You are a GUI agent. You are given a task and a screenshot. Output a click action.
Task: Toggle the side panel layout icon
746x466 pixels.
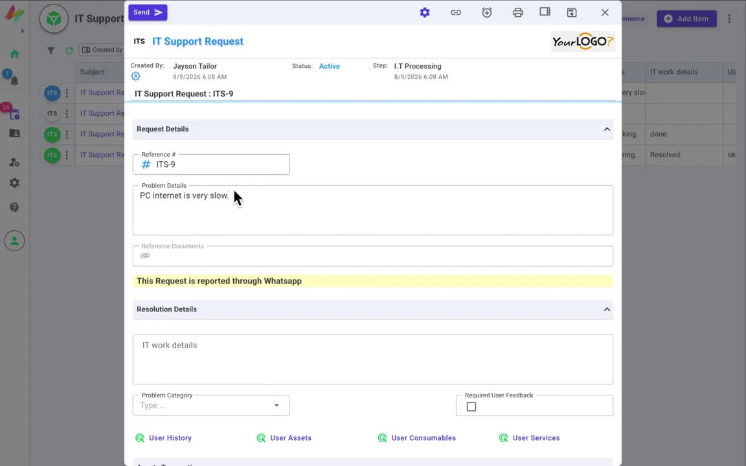tap(545, 12)
